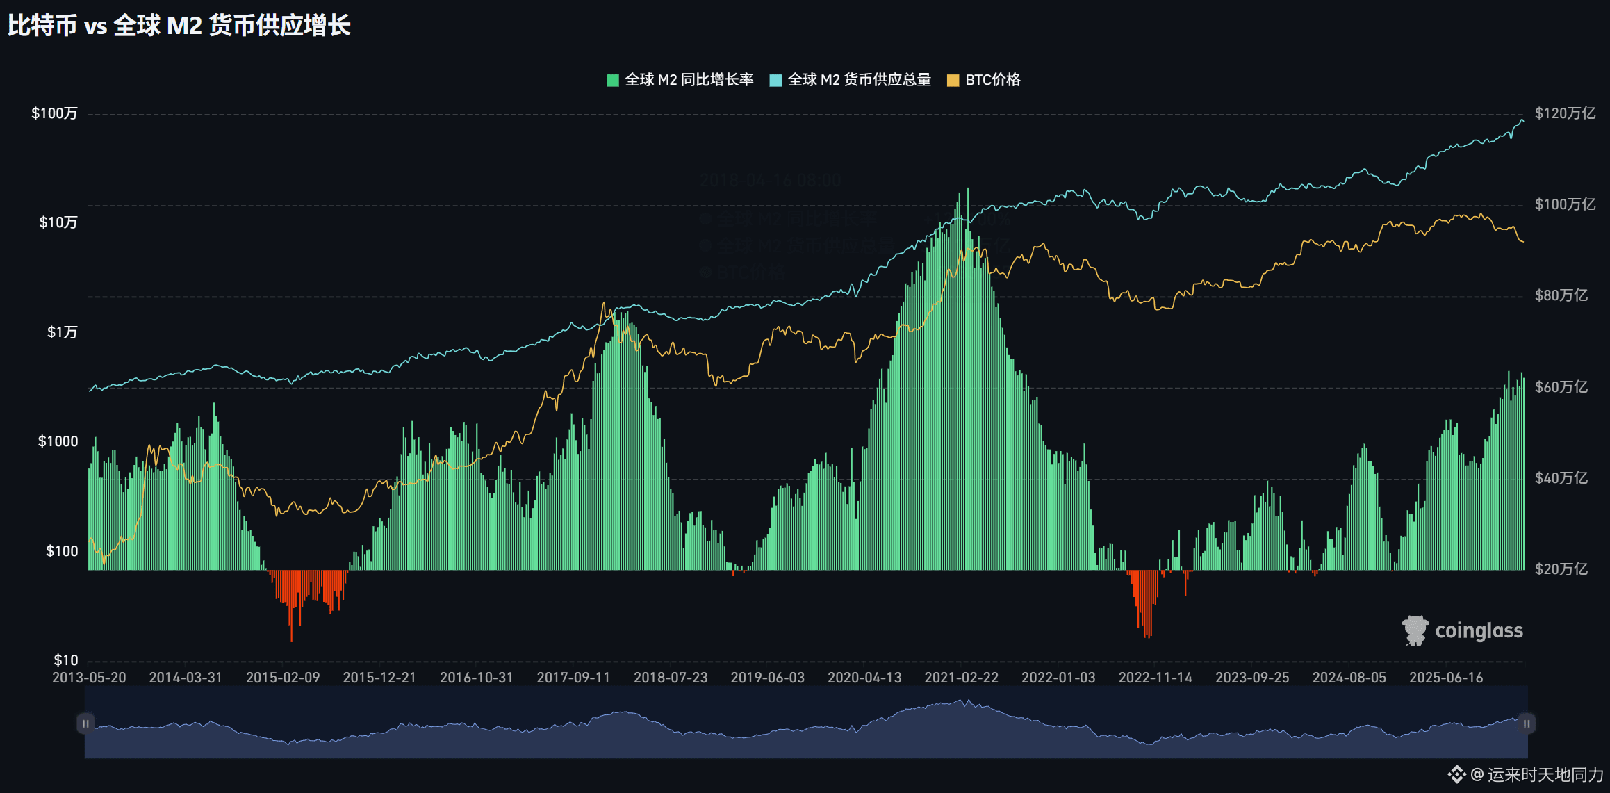1610x793 pixels.
Task: Click the $1万 left axis label
Action: tap(62, 332)
